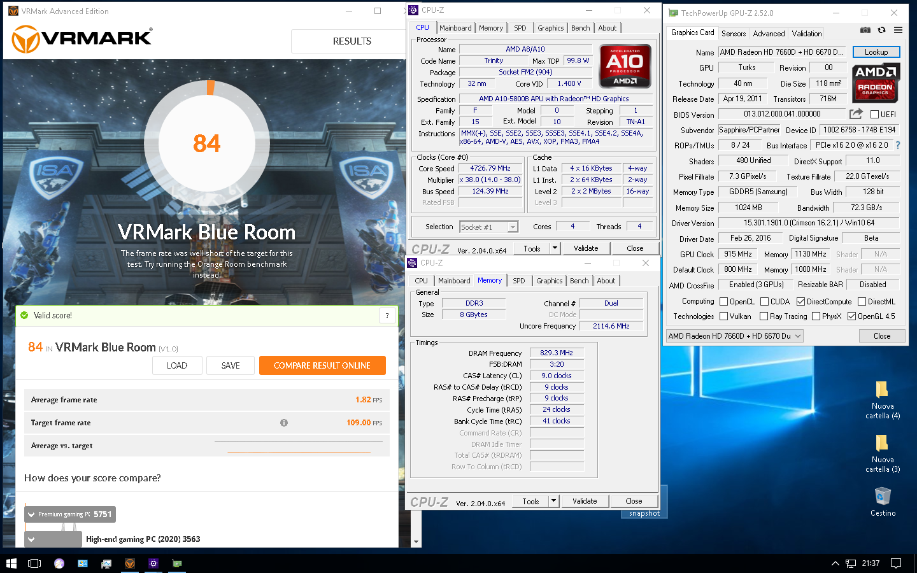Click the BIOS export share icon
917x573 pixels.
point(856,113)
